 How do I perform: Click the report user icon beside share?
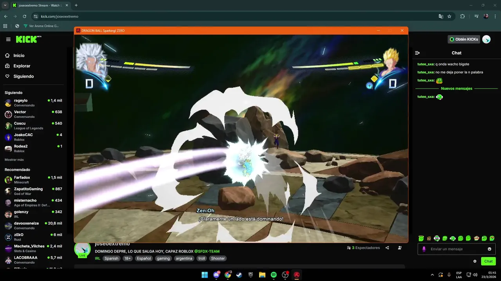pyautogui.click(x=400, y=248)
